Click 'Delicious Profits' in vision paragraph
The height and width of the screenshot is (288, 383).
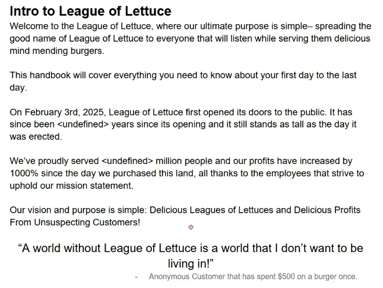point(327,210)
